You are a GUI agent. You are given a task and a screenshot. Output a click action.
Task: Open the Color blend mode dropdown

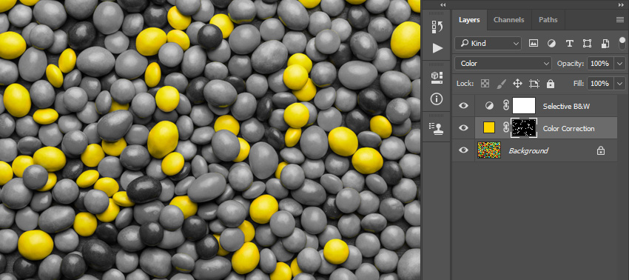click(503, 64)
